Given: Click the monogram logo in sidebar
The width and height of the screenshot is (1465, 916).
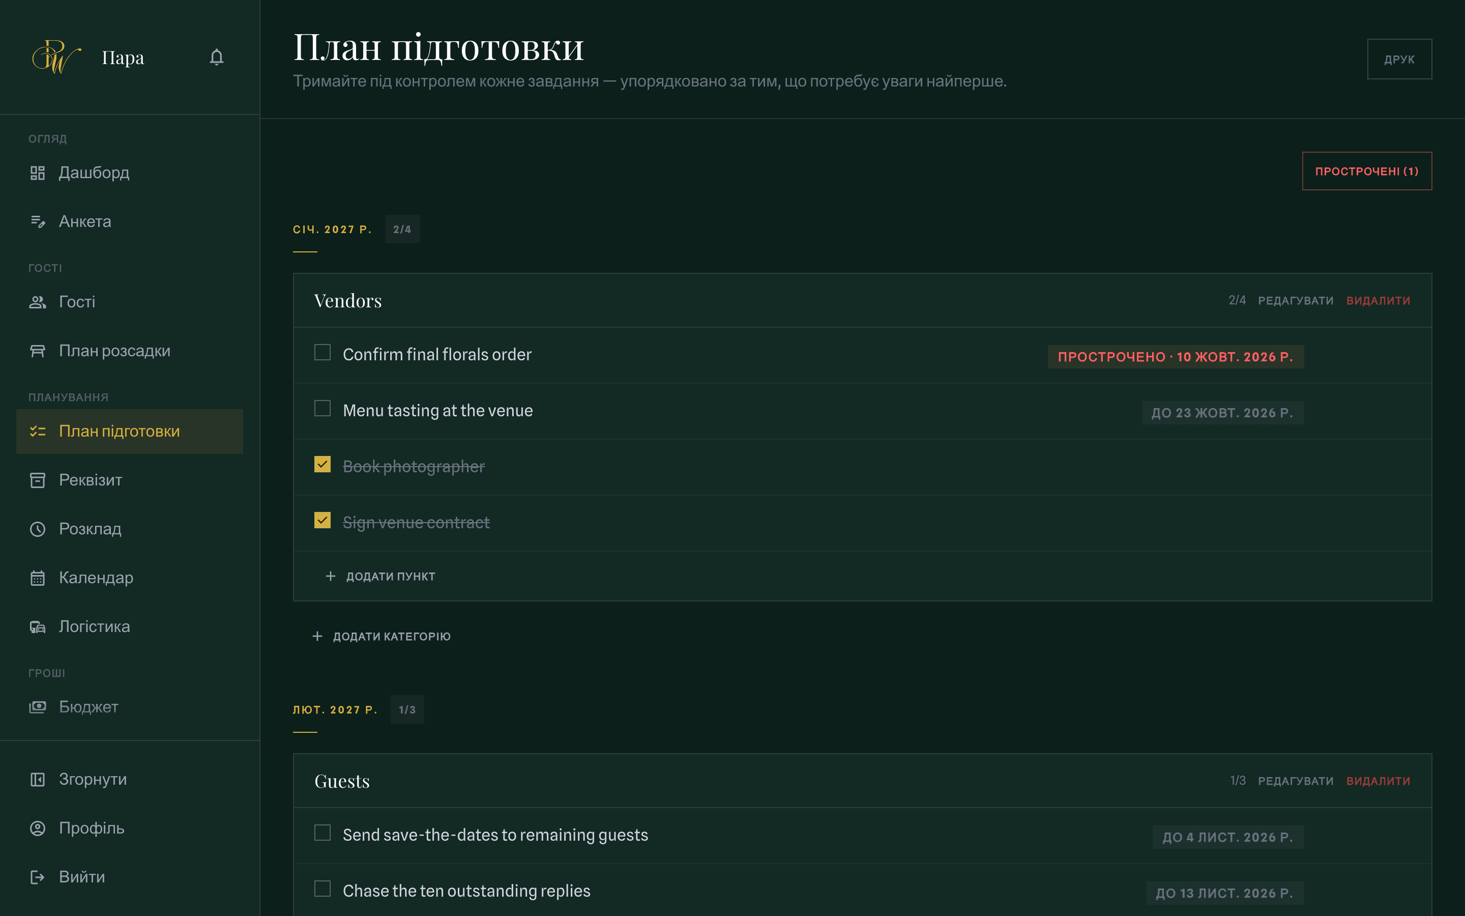Looking at the screenshot, I should 56,57.
